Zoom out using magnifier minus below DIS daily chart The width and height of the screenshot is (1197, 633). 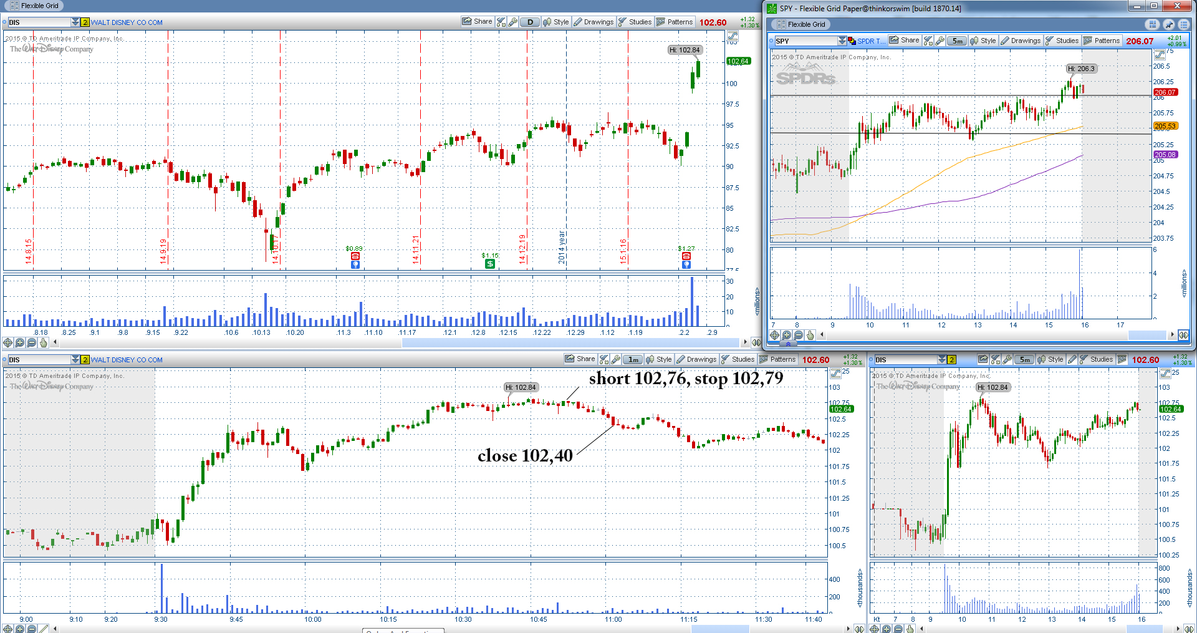(x=31, y=342)
